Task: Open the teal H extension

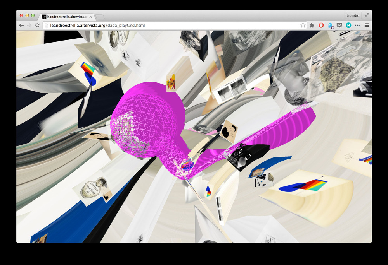Action: [348, 25]
